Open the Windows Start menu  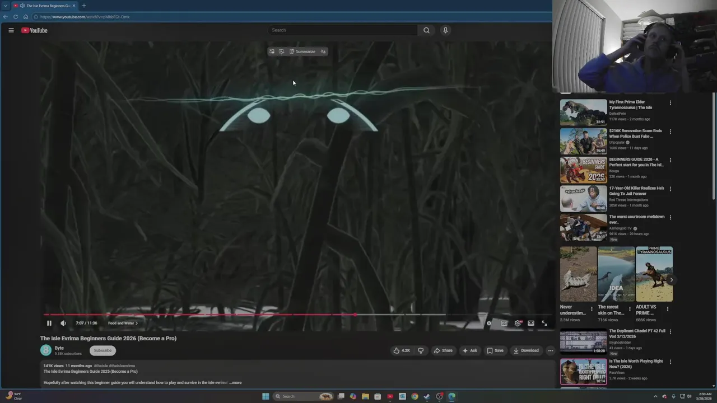click(x=266, y=396)
